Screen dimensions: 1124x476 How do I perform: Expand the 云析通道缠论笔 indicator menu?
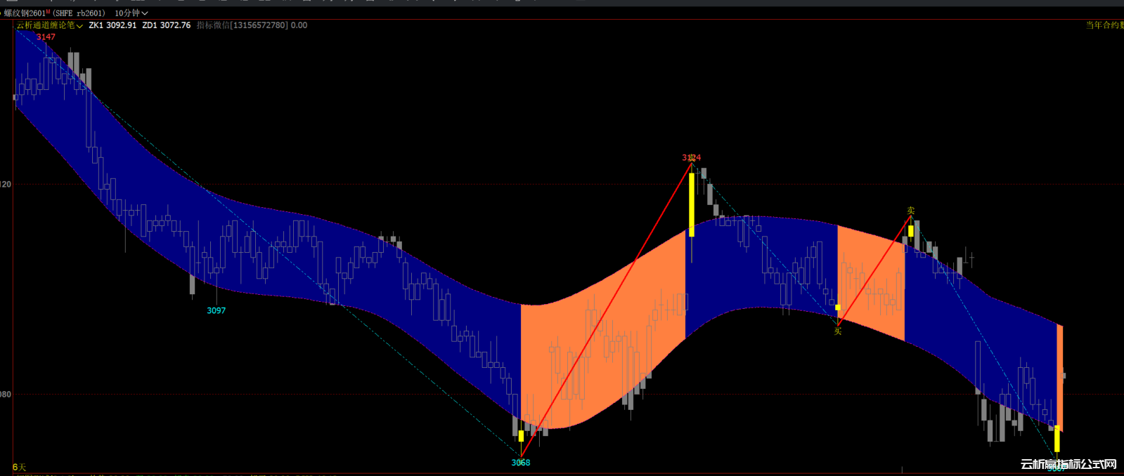[49, 25]
